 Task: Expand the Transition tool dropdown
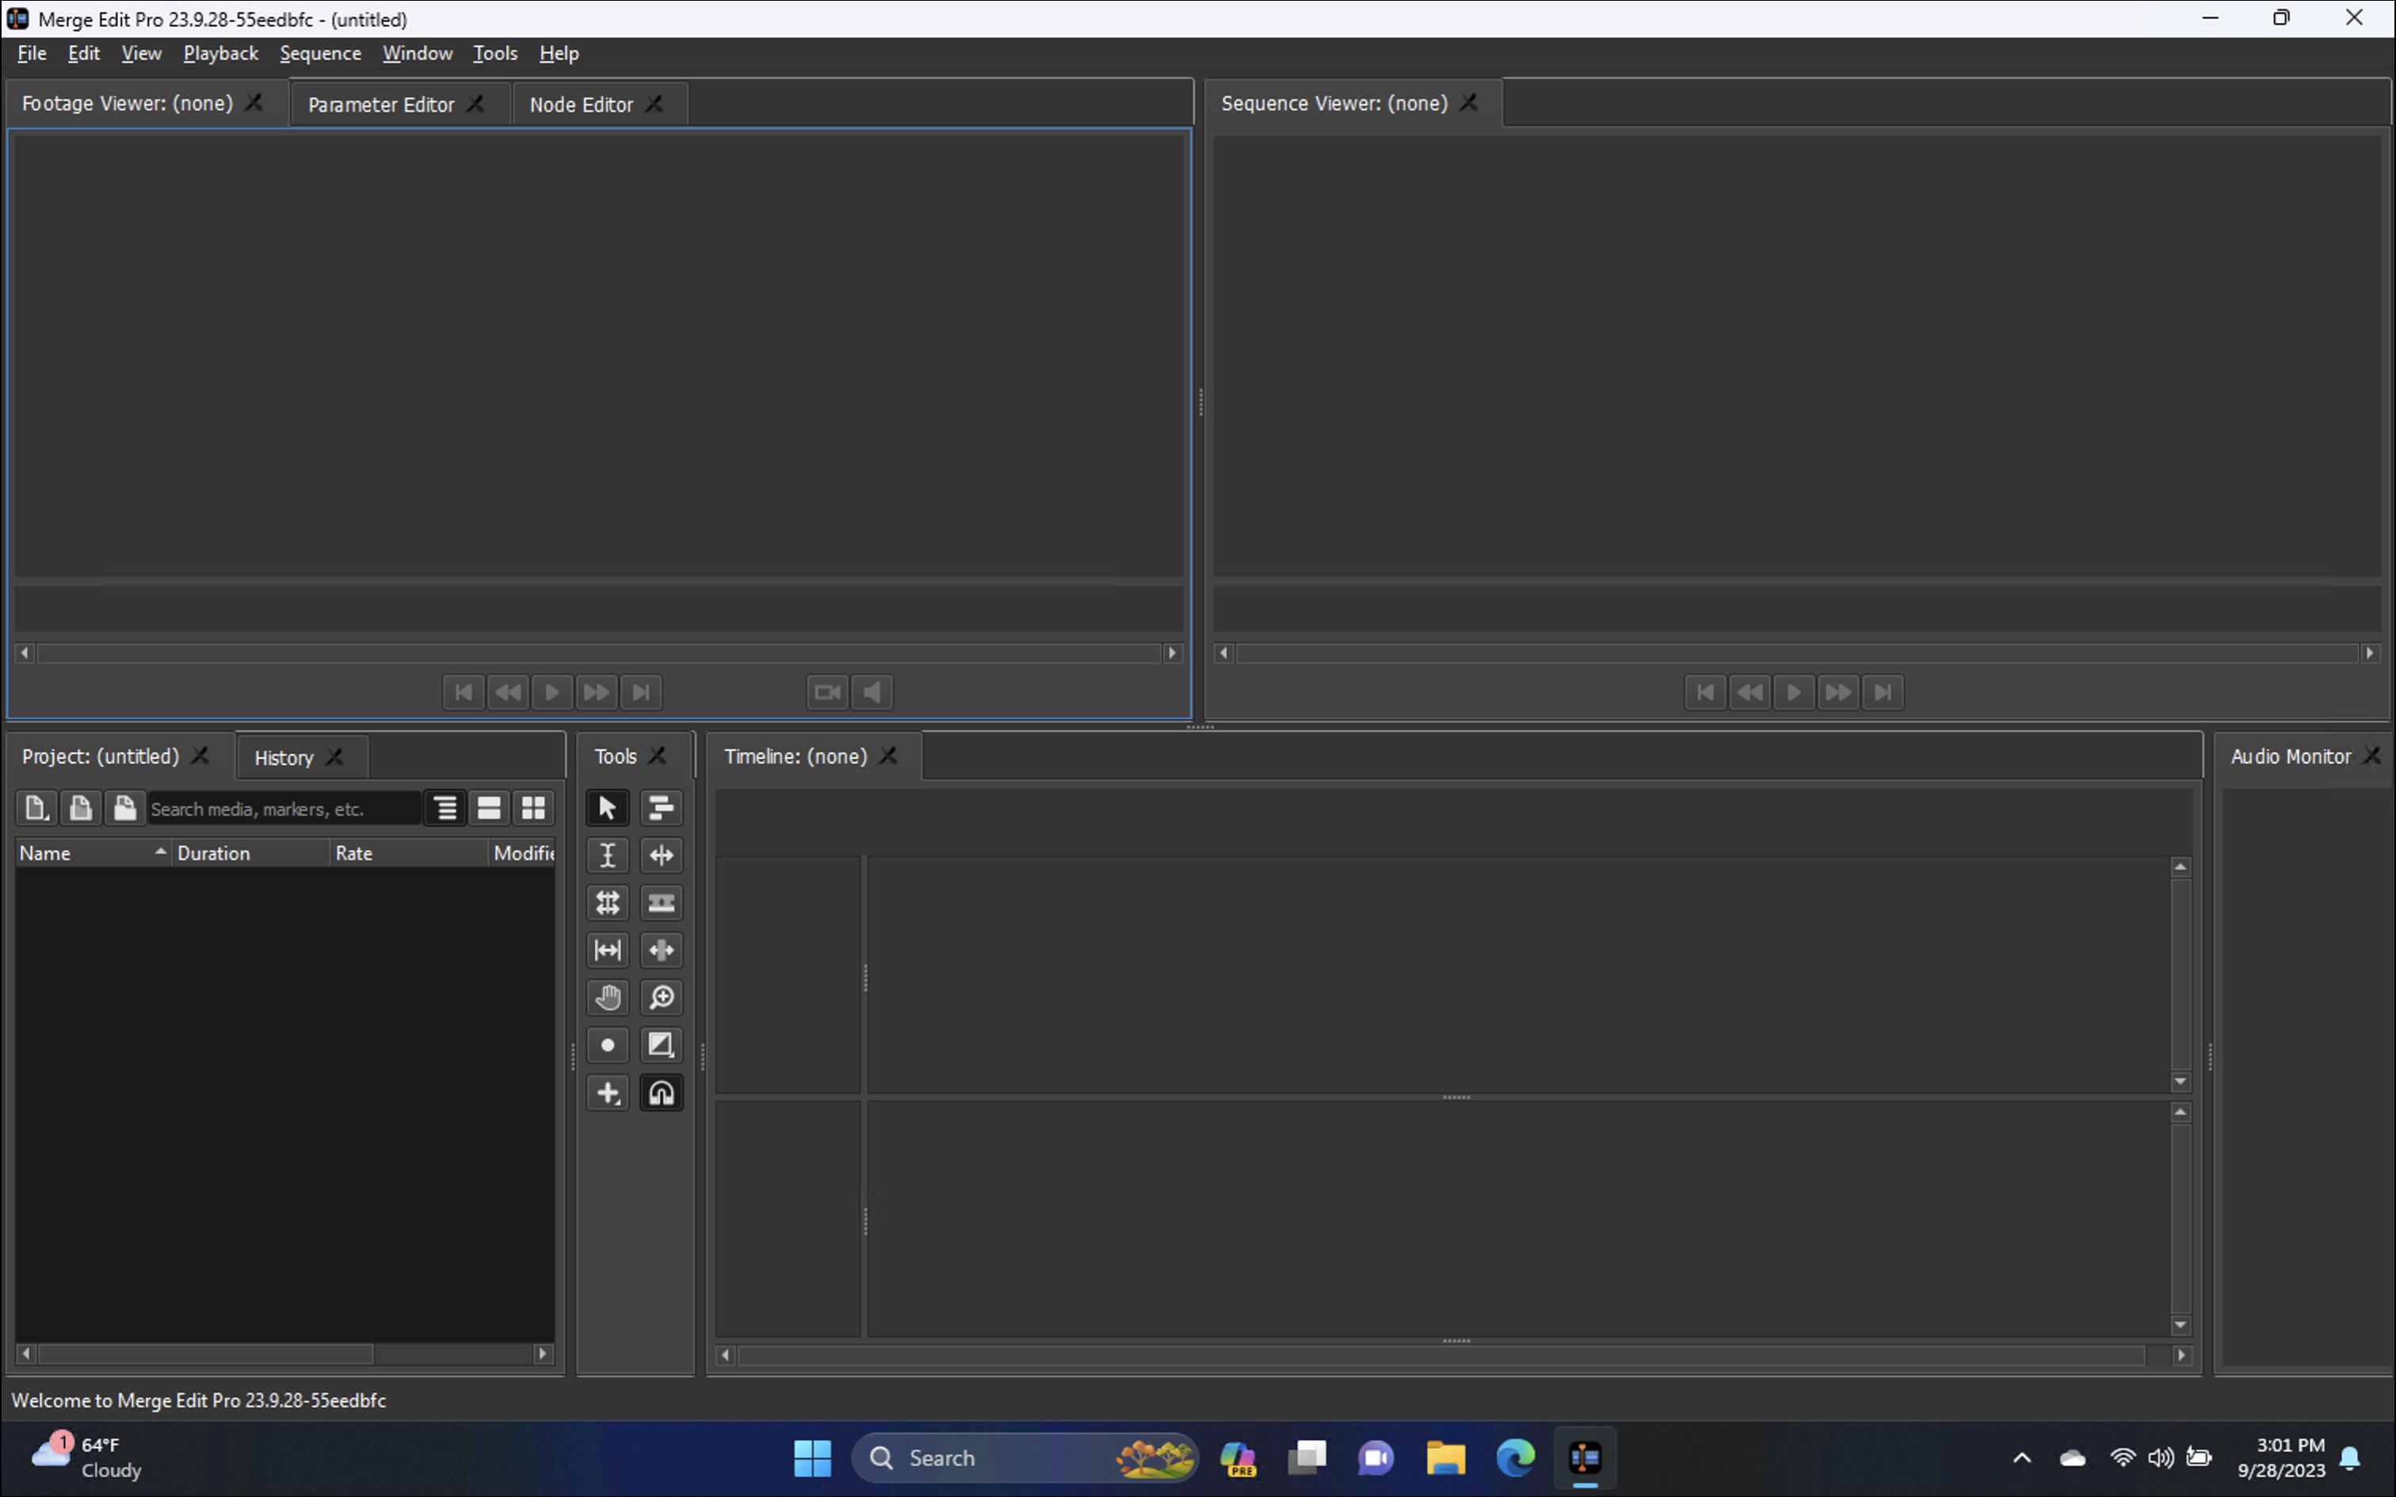pos(660,1045)
